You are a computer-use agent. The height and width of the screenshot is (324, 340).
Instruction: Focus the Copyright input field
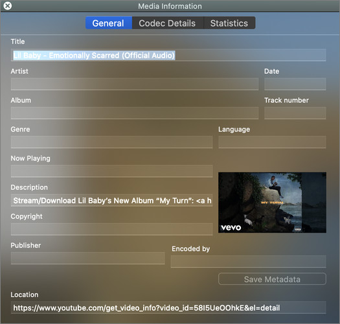coord(111,229)
